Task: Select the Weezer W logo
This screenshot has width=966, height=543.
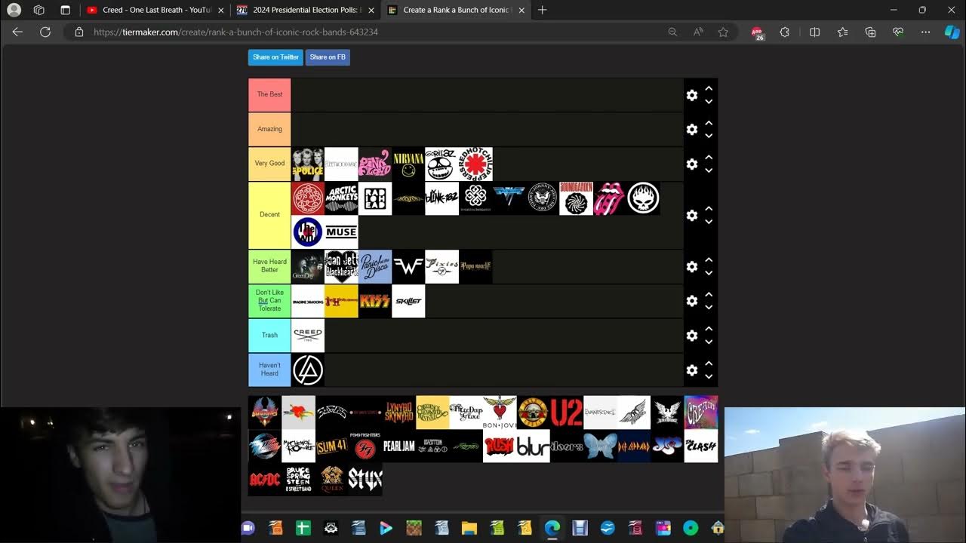Action: 408,266
